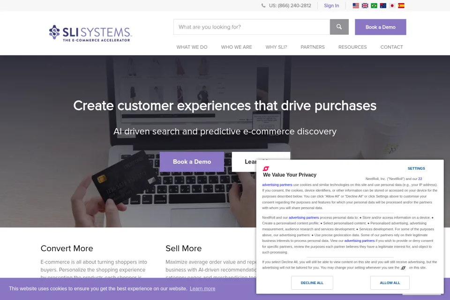Select the Australia flag
Screen dimensions: 450x300
(383, 6)
